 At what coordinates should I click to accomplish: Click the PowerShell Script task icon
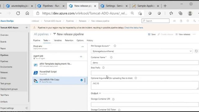point(35,73)
